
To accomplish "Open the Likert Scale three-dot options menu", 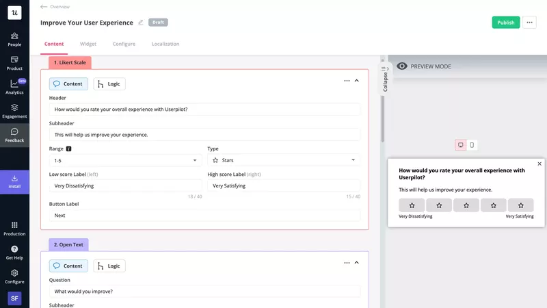I will [347, 81].
